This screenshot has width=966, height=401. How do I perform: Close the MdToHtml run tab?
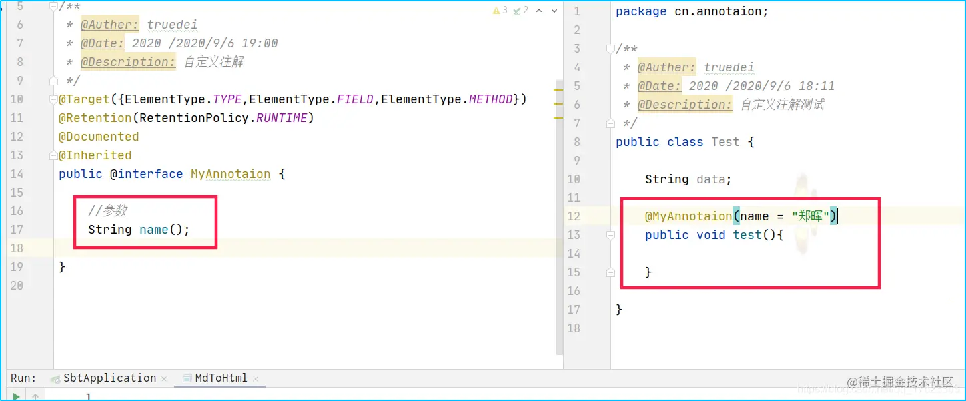(x=255, y=379)
